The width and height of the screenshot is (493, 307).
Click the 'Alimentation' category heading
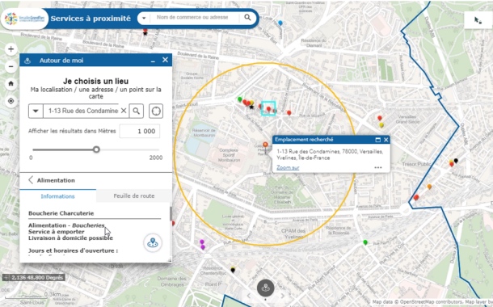pyautogui.click(x=56, y=180)
